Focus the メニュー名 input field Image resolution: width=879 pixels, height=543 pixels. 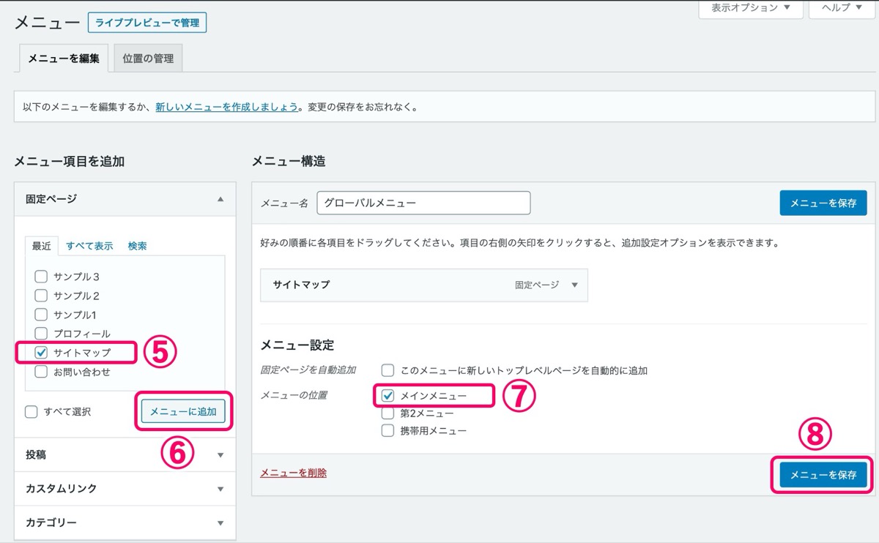tap(423, 203)
